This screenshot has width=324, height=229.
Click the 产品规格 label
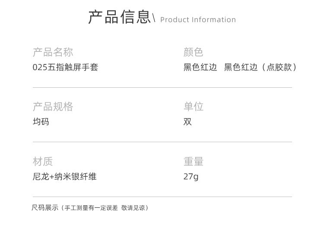[x=53, y=107]
